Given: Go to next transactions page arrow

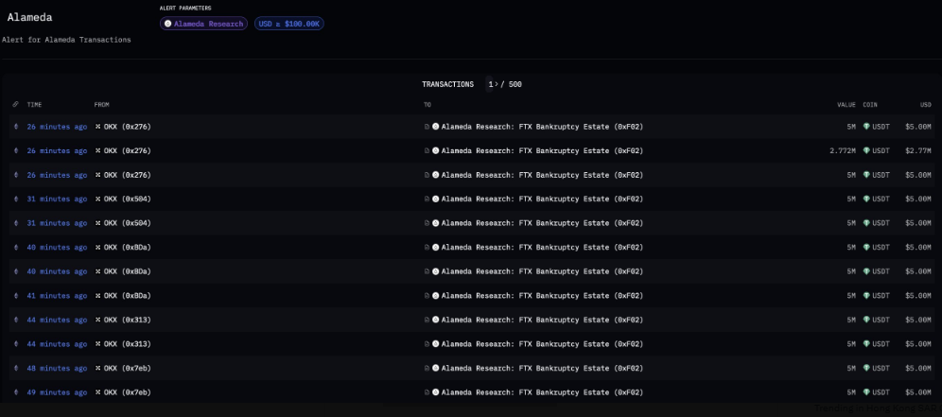Looking at the screenshot, I should [x=495, y=85].
